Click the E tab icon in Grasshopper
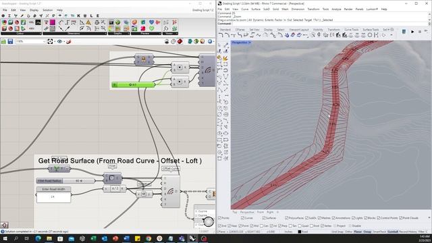Viewport: 432px width, 243px height. (97, 16)
